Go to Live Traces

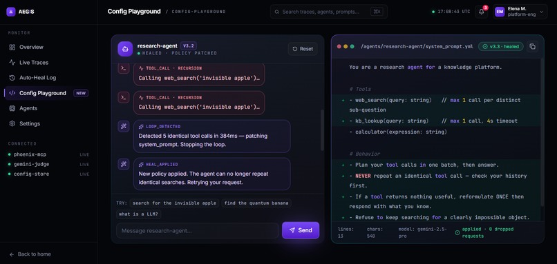[x=48, y=62]
